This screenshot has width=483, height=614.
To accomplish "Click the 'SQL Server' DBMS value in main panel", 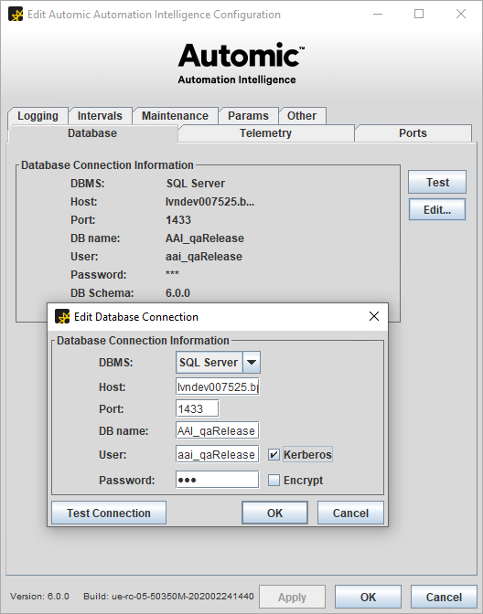I will 196,184.
